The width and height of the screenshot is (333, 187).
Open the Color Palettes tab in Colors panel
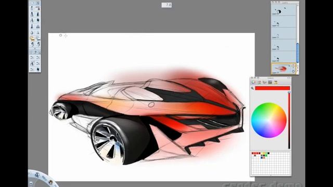264,82
